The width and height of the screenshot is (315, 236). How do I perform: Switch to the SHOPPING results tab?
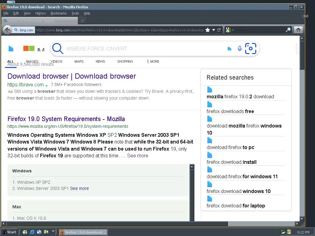point(125,61)
